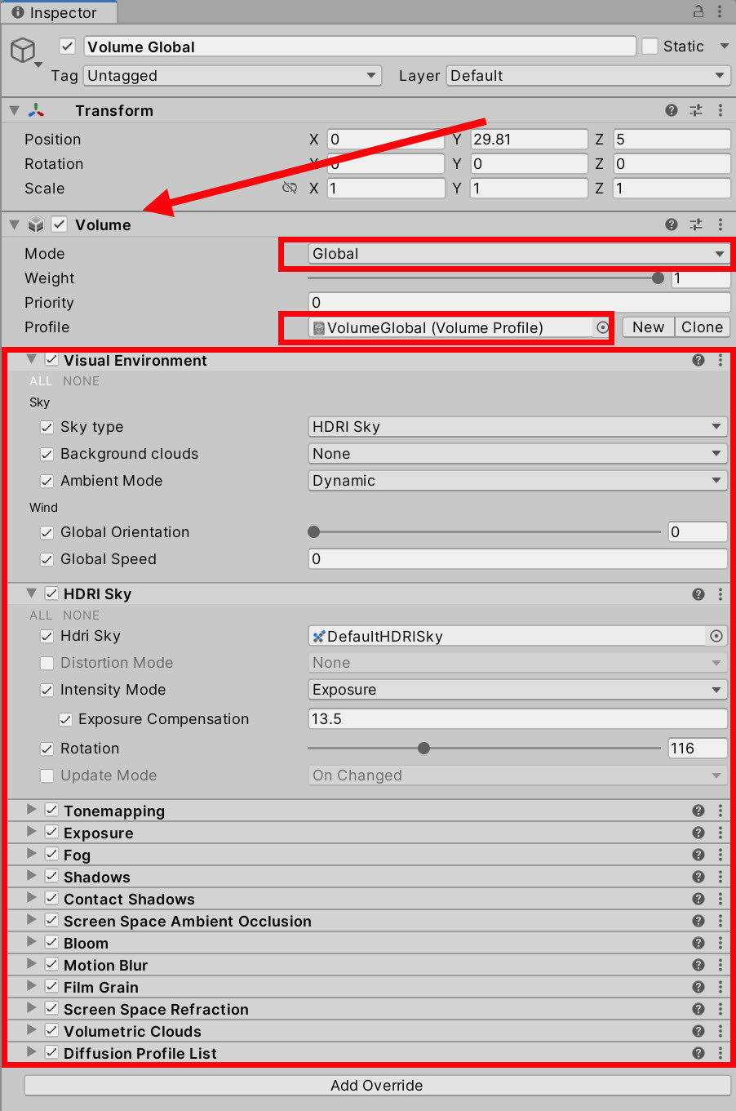Open HDRI Sky override help icon
This screenshot has width=736, height=1111.
click(698, 594)
